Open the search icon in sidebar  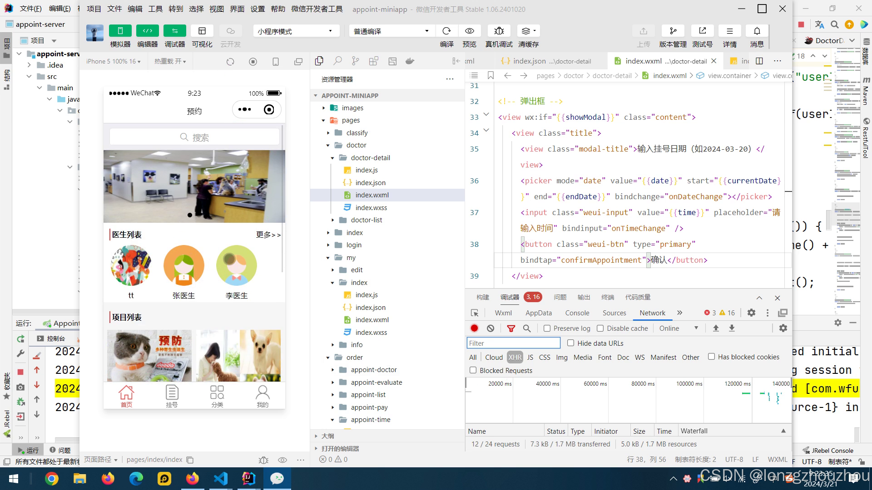(x=337, y=61)
